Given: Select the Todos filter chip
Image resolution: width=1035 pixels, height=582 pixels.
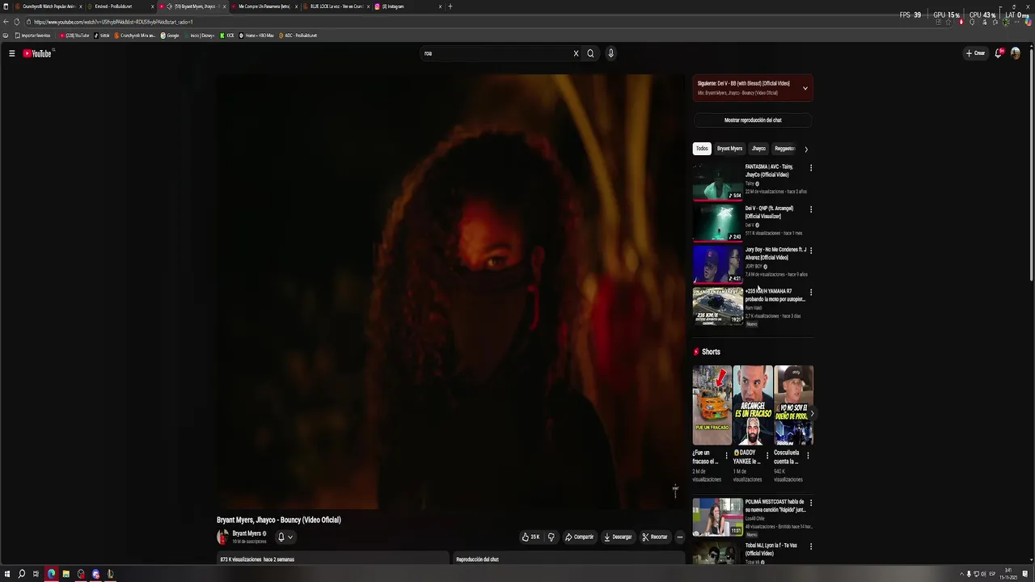Looking at the screenshot, I should click(702, 149).
